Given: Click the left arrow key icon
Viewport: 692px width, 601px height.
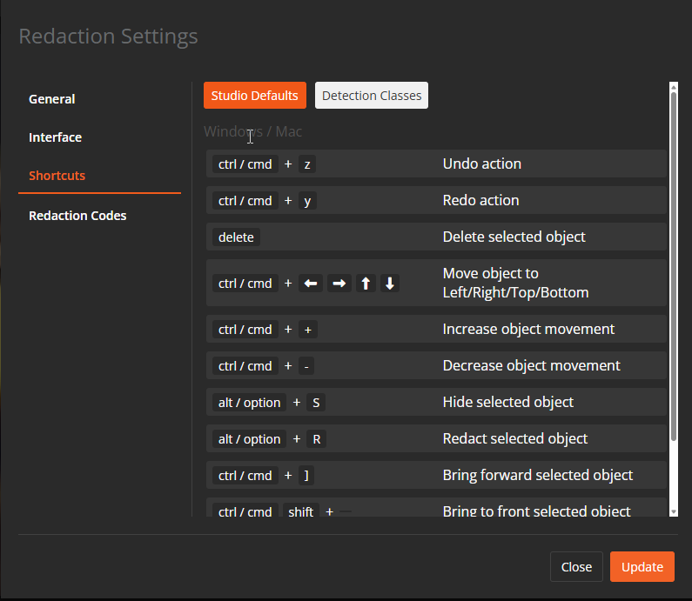Looking at the screenshot, I should [311, 284].
